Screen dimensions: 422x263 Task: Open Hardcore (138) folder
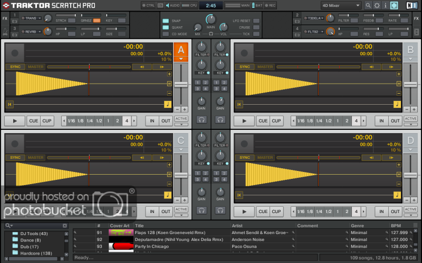36,253
